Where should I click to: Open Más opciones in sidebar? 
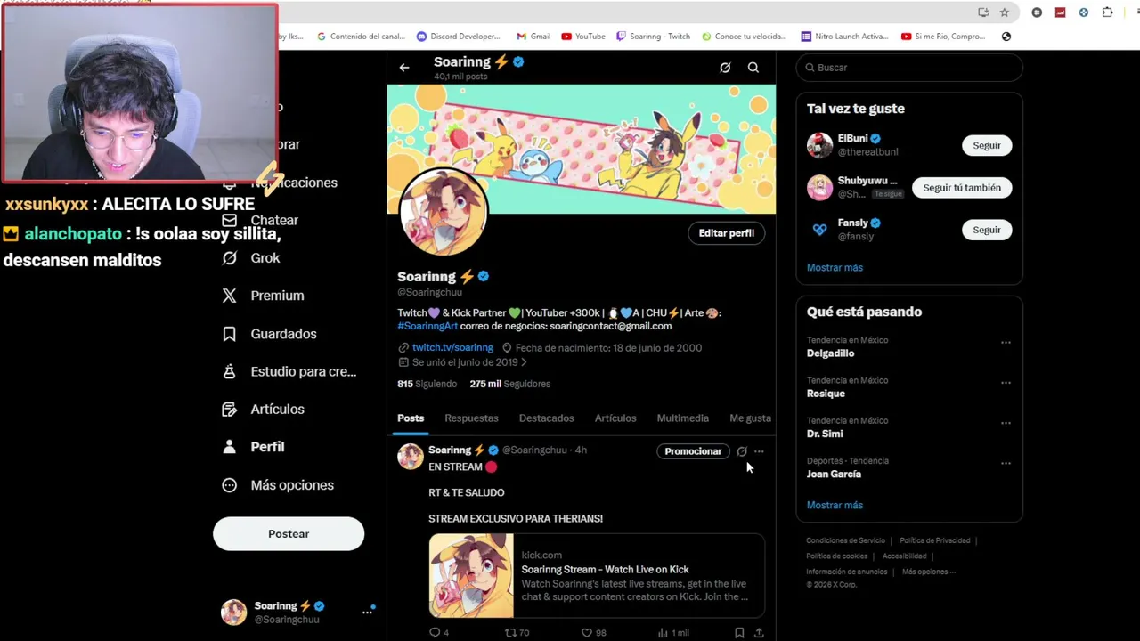(x=278, y=485)
